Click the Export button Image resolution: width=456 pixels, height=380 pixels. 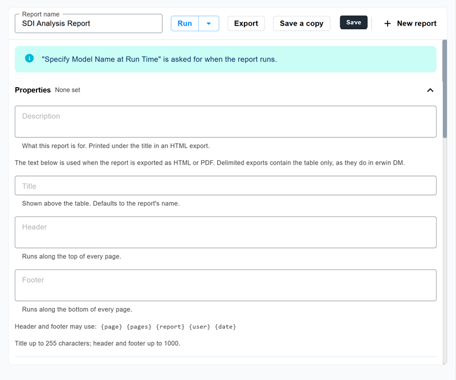pyautogui.click(x=246, y=23)
